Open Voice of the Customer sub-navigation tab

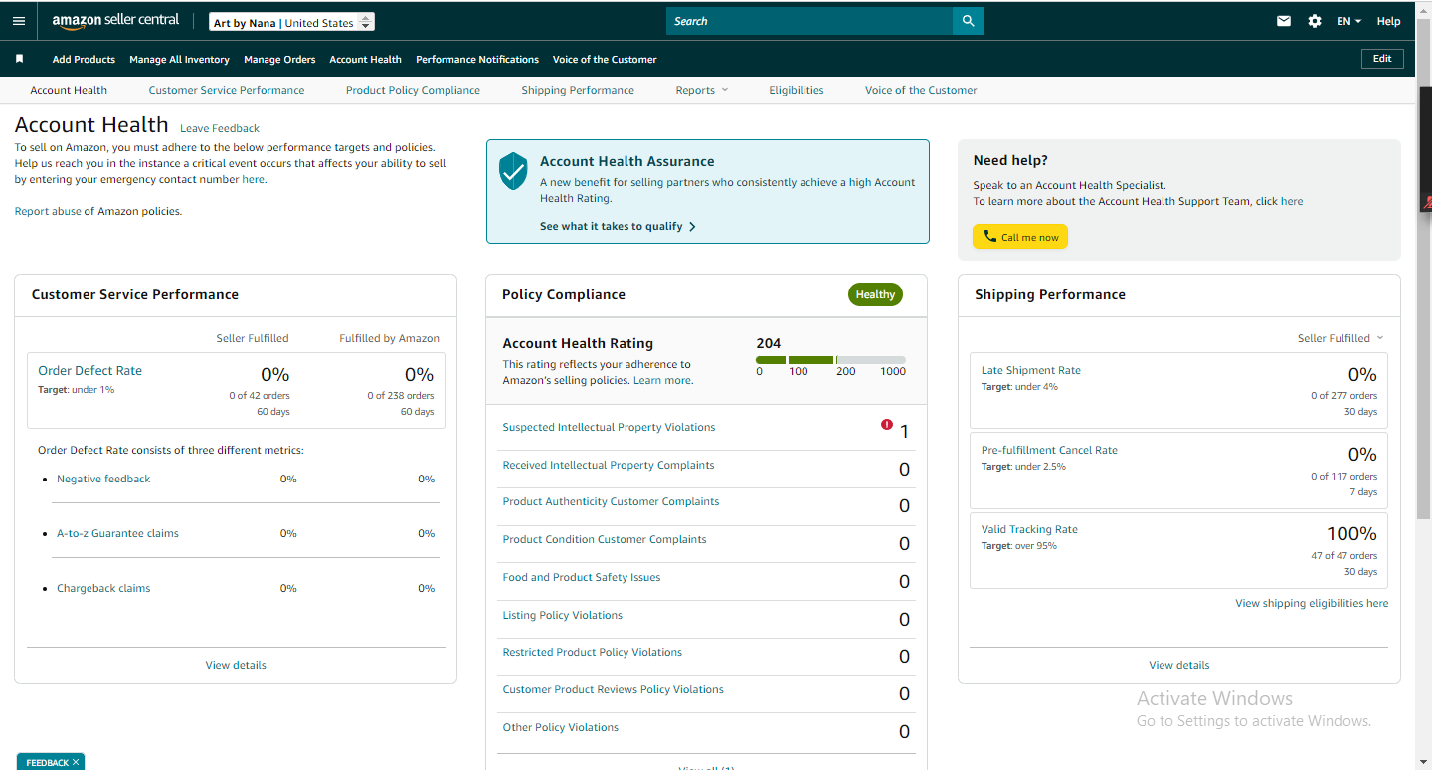(921, 90)
